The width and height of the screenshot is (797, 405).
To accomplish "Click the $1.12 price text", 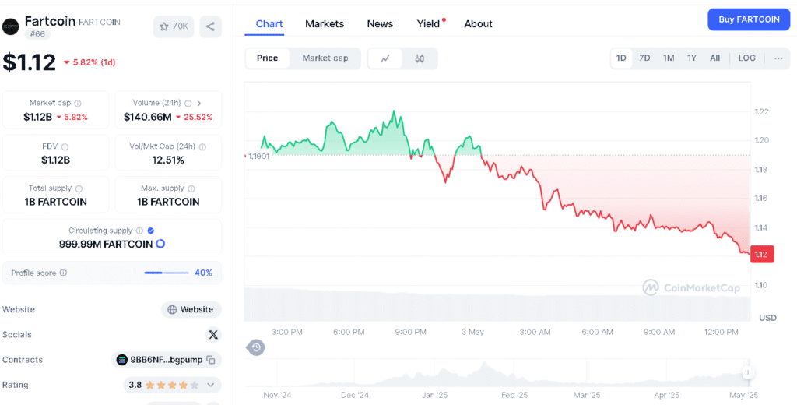I will pyautogui.click(x=30, y=62).
